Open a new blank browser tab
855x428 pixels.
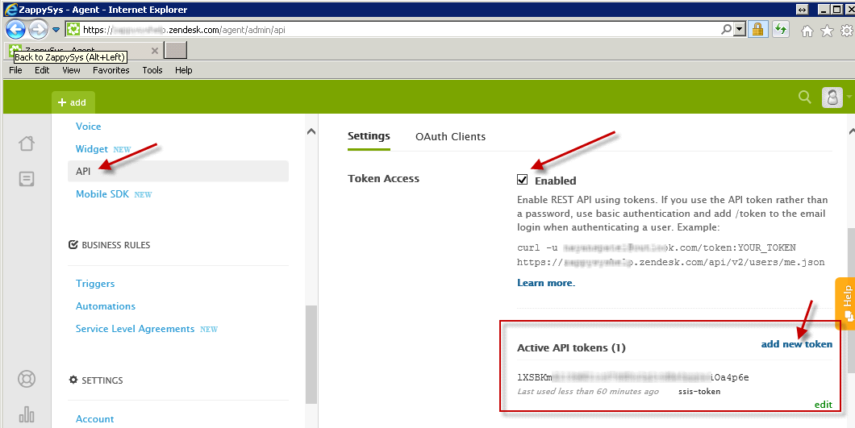[176, 50]
